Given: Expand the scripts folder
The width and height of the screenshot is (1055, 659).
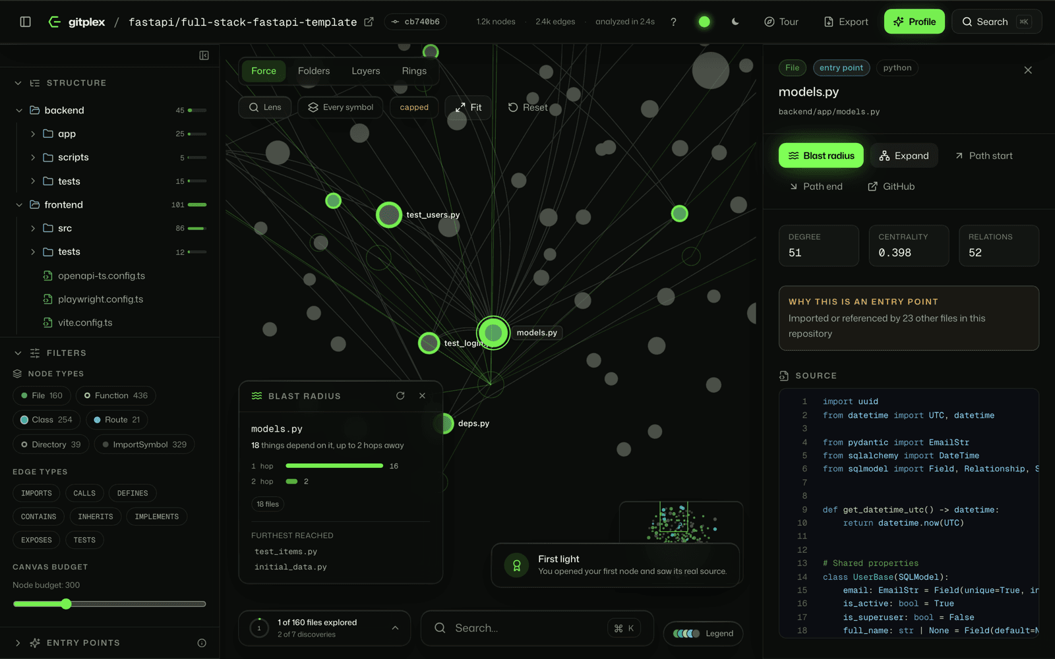Looking at the screenshot, I should (x=33, y=158).
